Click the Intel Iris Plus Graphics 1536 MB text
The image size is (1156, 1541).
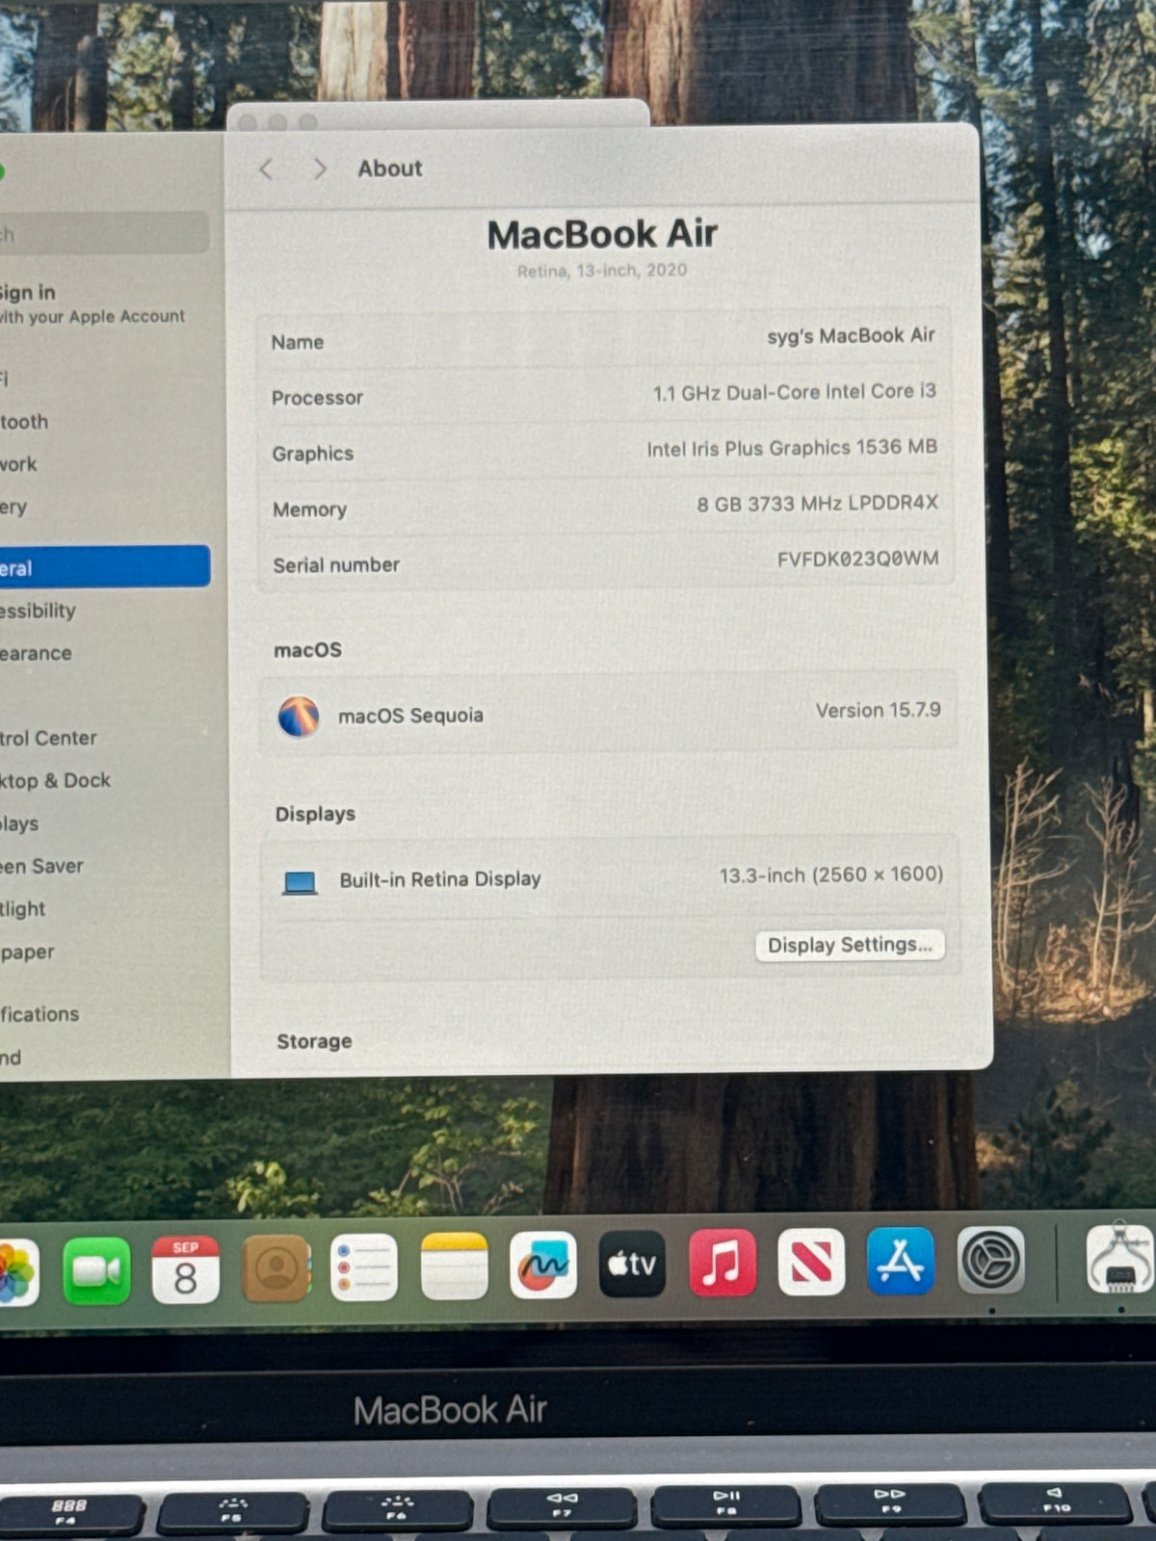click(792, 448)
